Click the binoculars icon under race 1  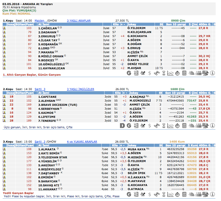tap(156, 73)
